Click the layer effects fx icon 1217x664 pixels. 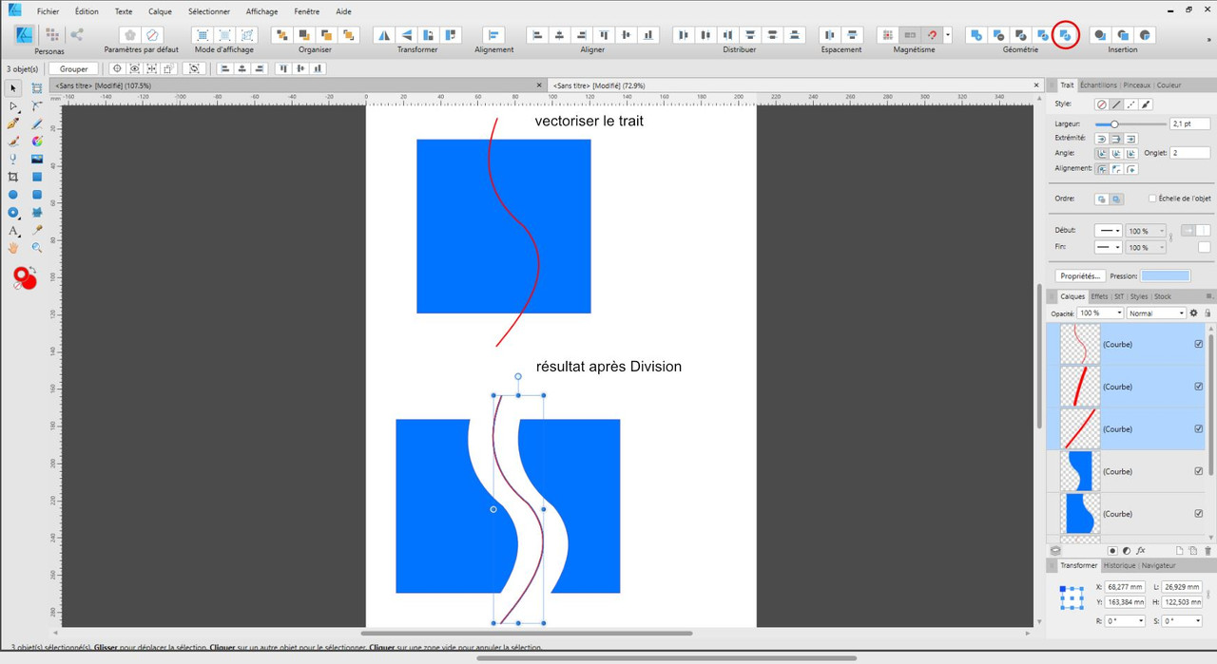(x=1141, y=550)
